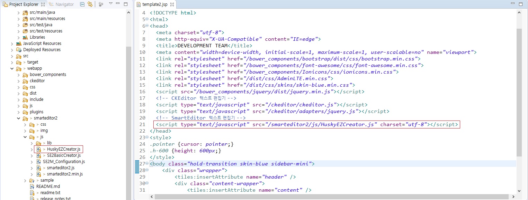Expand the img folder
The width and height of the screenshot is (528, 200).
(x=25, y=131)
